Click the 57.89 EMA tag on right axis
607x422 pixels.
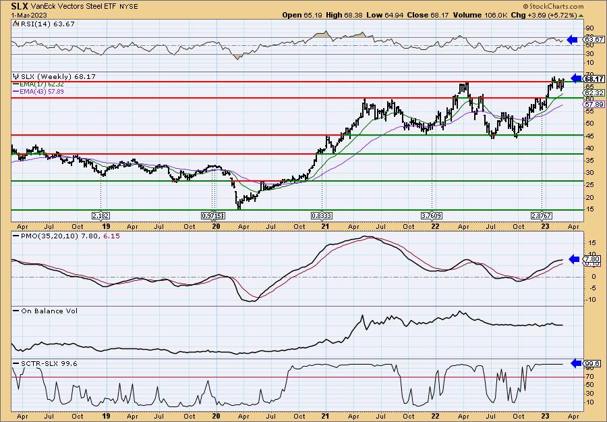594,104
